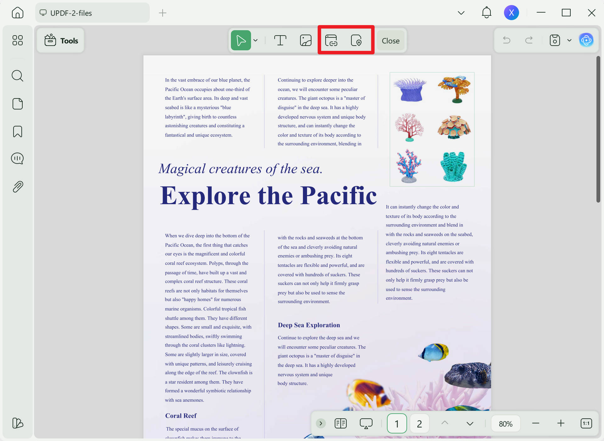
Task: Select the Text edit tool
Action: [280, 40]
